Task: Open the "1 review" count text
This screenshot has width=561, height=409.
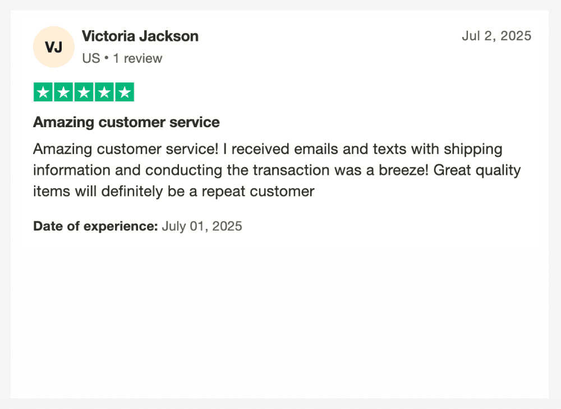Action: pos(138,58)
